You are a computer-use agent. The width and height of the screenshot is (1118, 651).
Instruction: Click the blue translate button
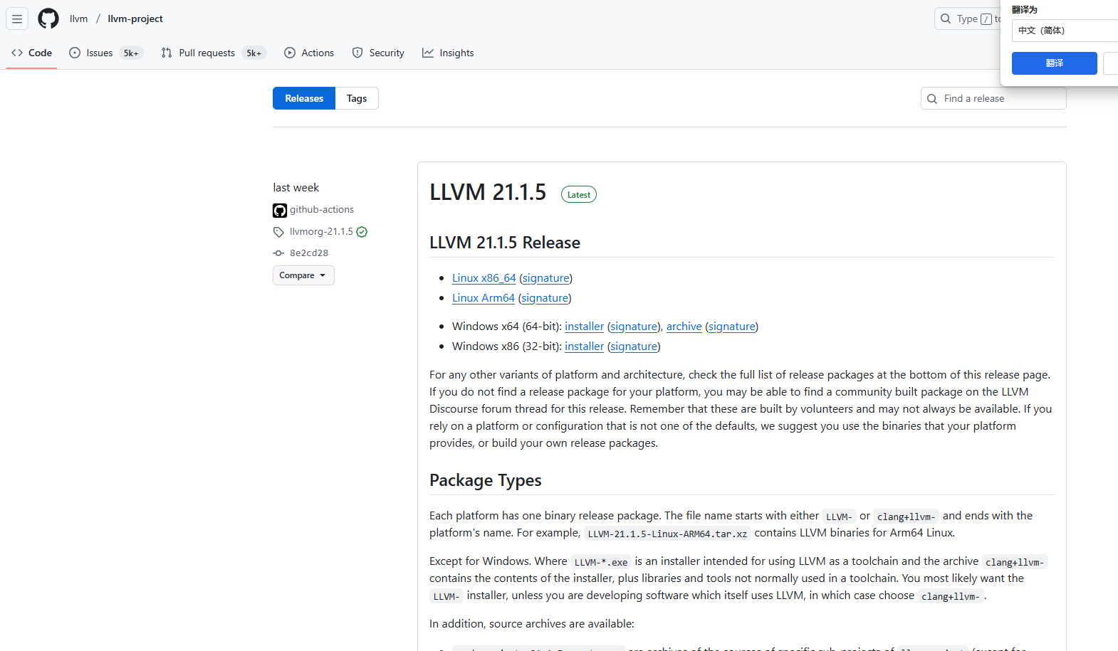tap(1055, 63)
